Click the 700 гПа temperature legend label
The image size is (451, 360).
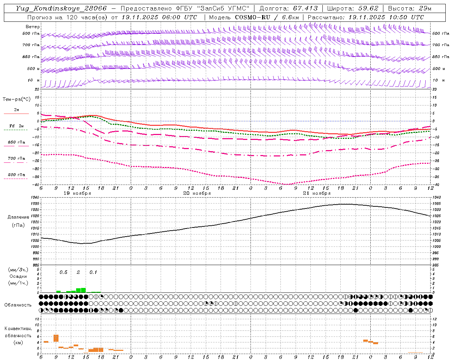pos(16,158)
